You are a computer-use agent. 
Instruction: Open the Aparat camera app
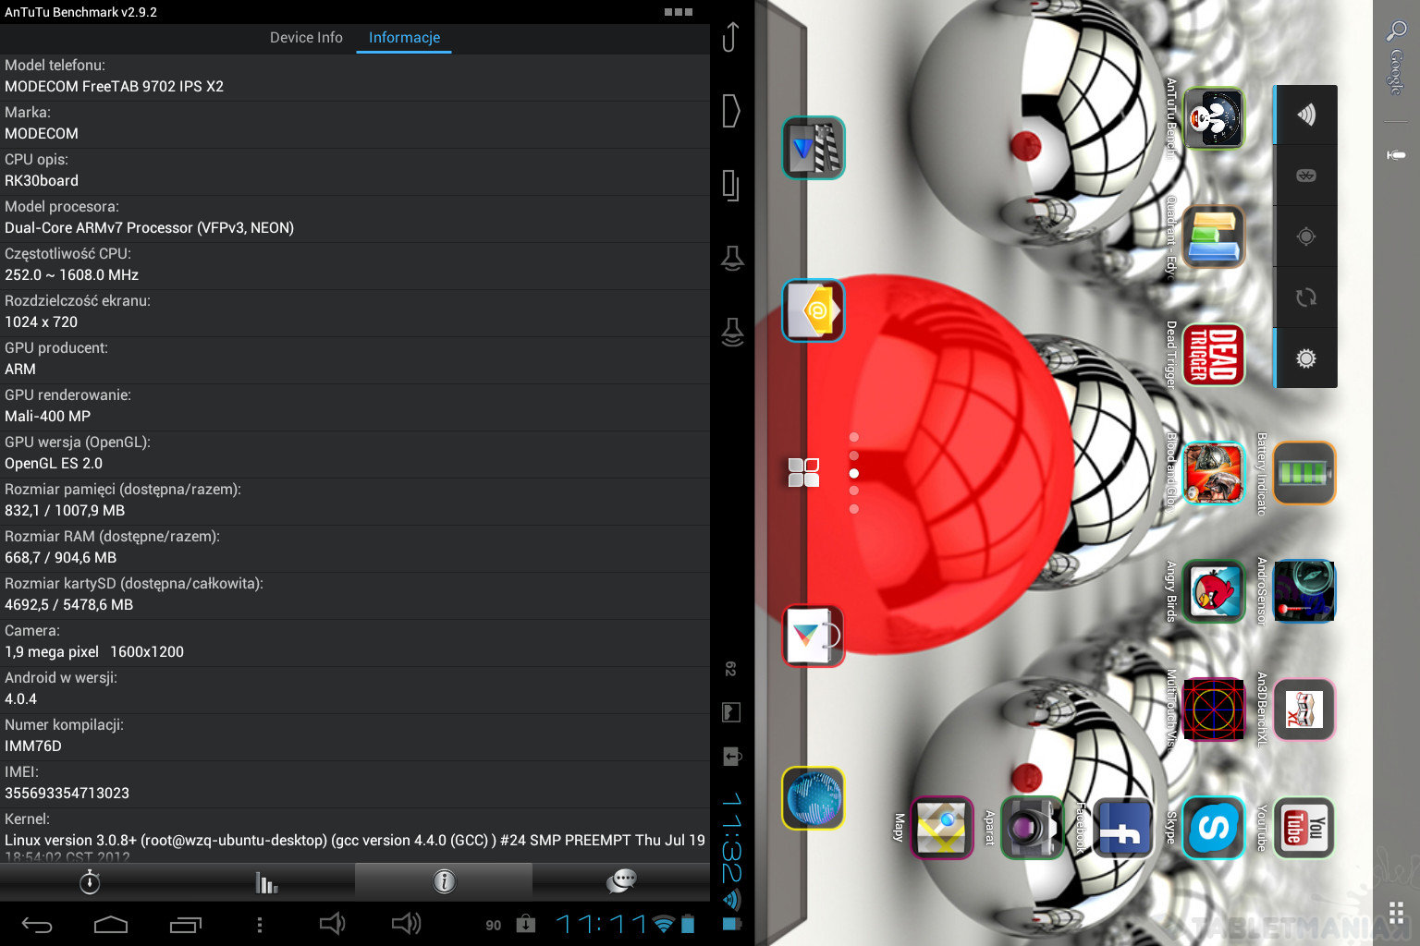click(1032, 828)
